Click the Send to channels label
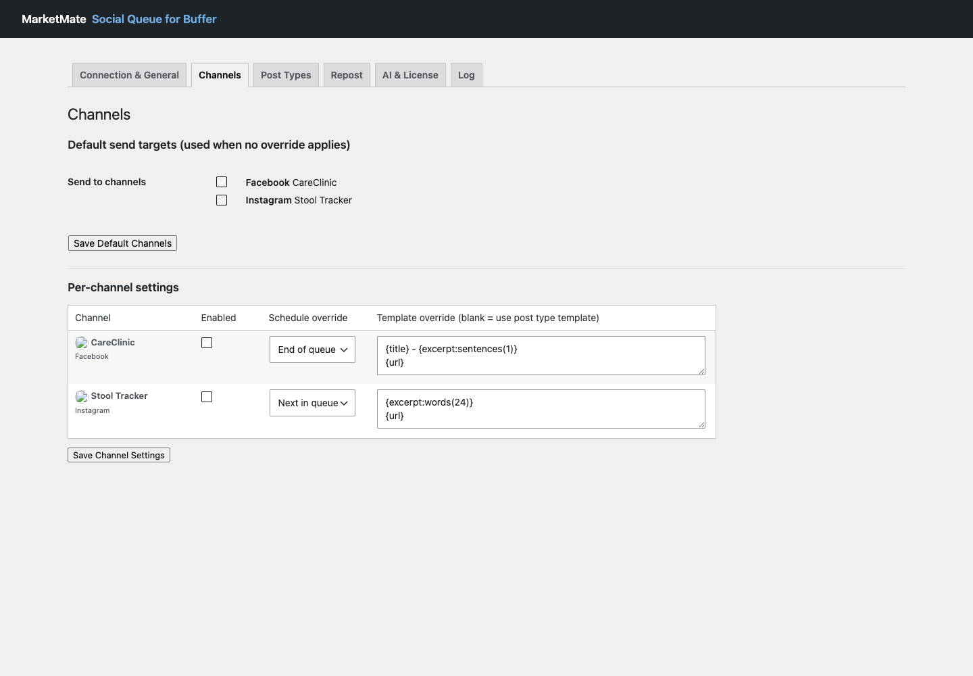The width and height of the screenshot is (973, 676). coord(107,182)
